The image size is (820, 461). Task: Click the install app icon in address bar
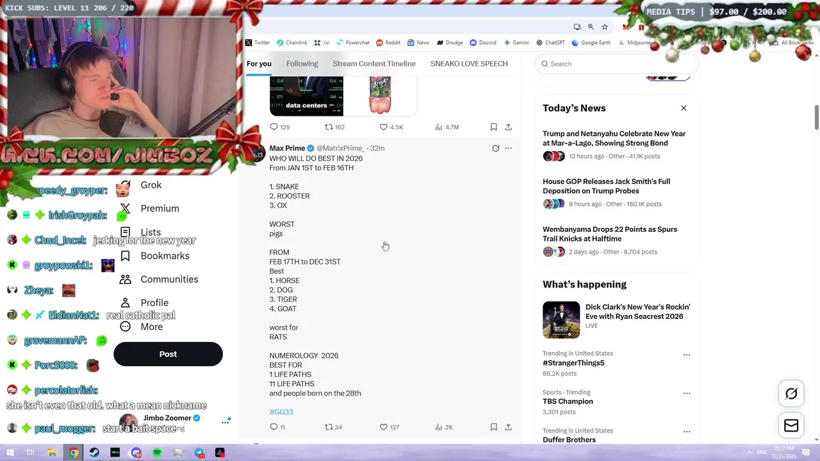(577, 27)
